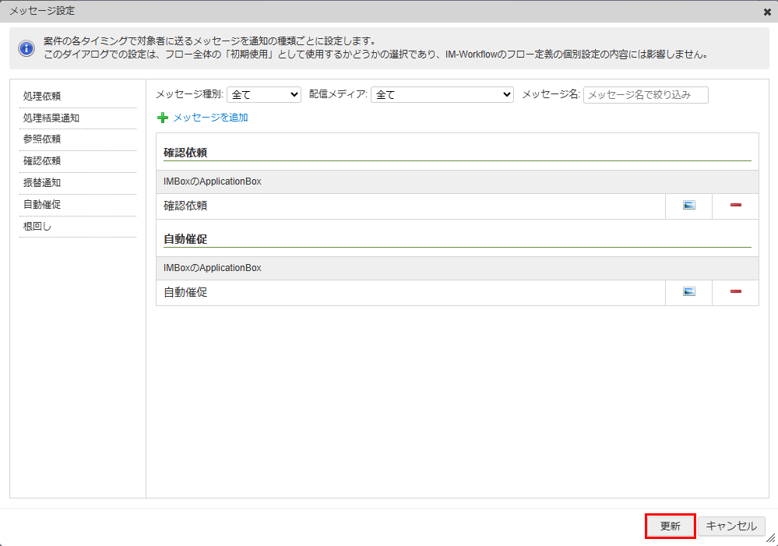
Task: Click the キャンセル button
Action: (x=731, y=526)
